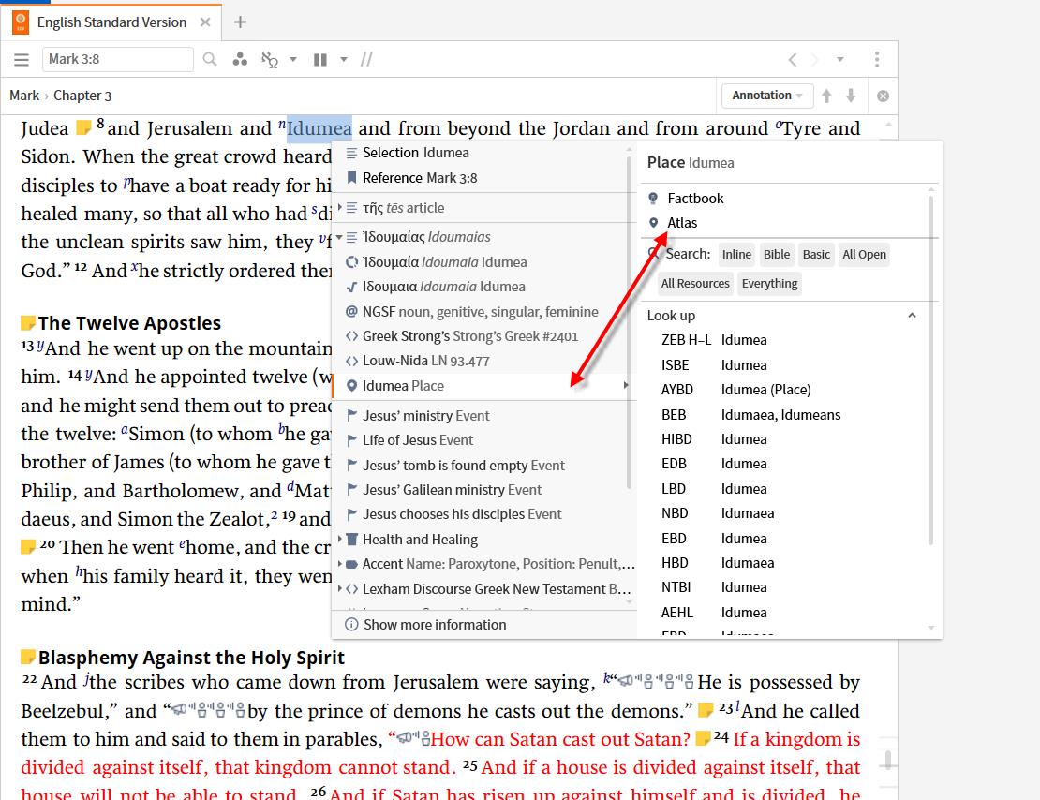
Task: Go back with left chevron arrow
Action: pyautogui.click(x=792, y=60)
